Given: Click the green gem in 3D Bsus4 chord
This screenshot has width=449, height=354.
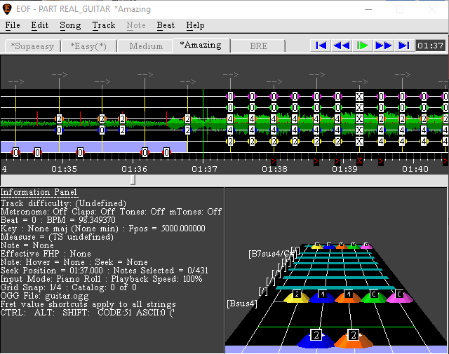Looking at the screenshot, I should pos(374,297).
